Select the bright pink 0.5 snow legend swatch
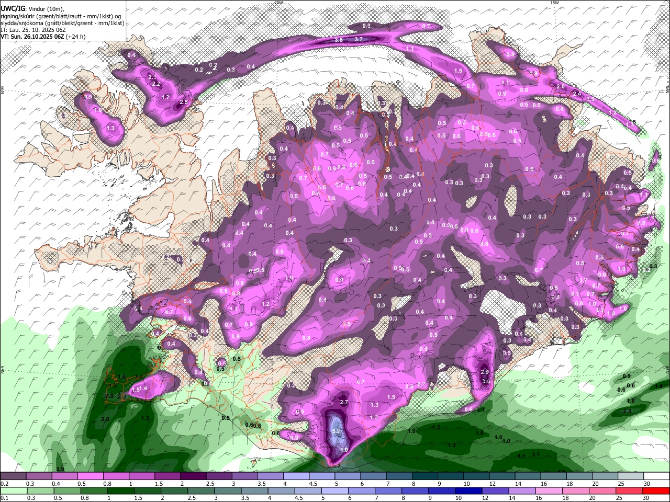This screenshot has height=502, width=670. pos(90,476)
